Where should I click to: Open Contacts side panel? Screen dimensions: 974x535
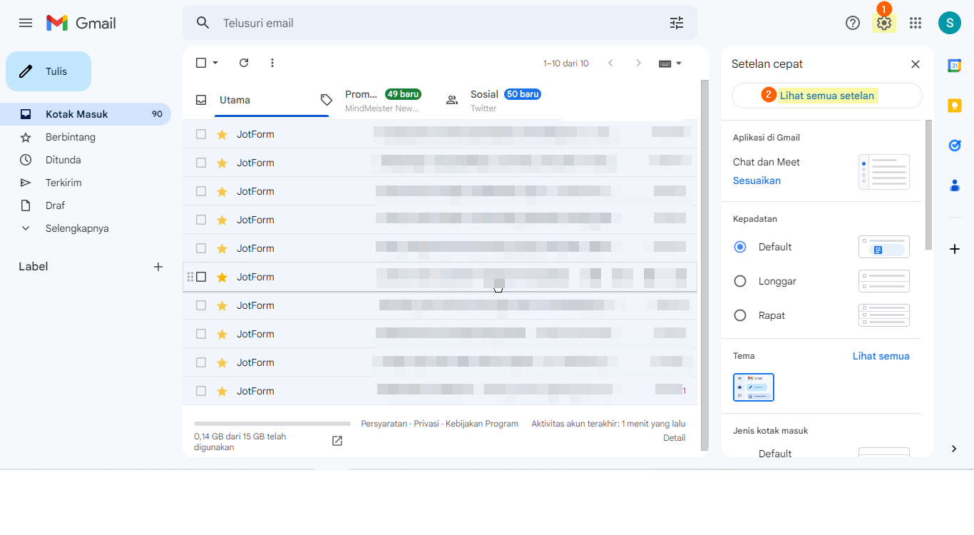pos(955,185)
